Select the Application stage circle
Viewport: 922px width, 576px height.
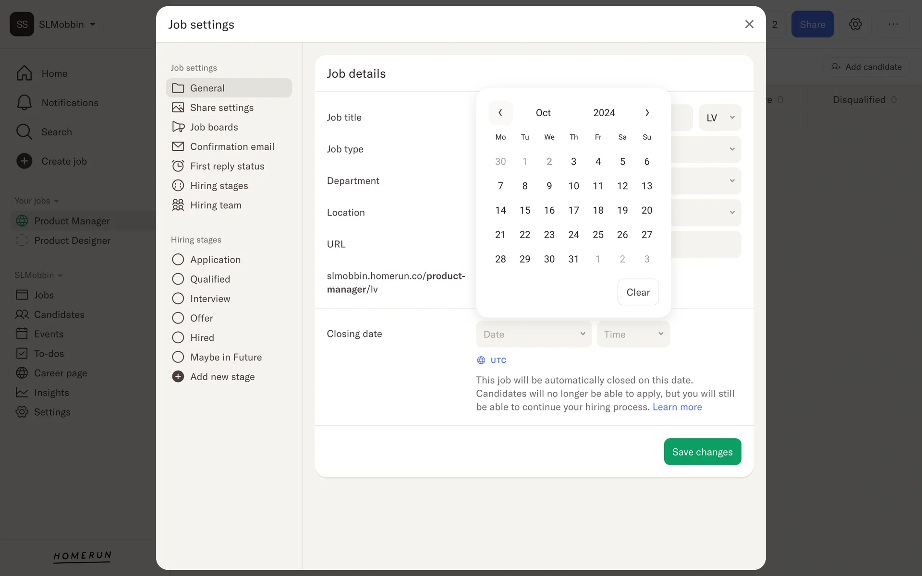178,260
